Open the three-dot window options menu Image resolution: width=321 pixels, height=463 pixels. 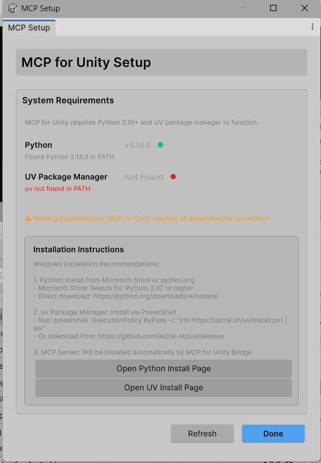click(312, 27)
